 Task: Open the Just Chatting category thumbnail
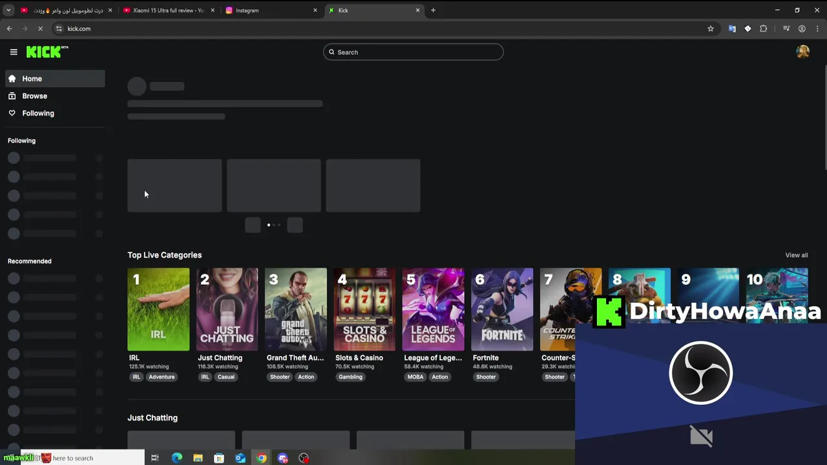tap(227, 309)
